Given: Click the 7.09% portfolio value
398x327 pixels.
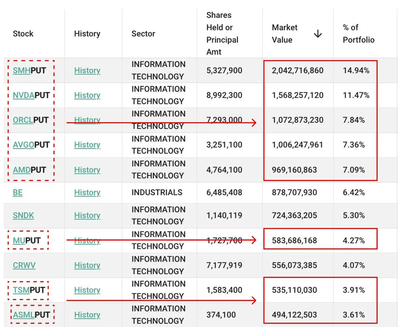Looking at the screenshot, I should [x=354, y=170].
